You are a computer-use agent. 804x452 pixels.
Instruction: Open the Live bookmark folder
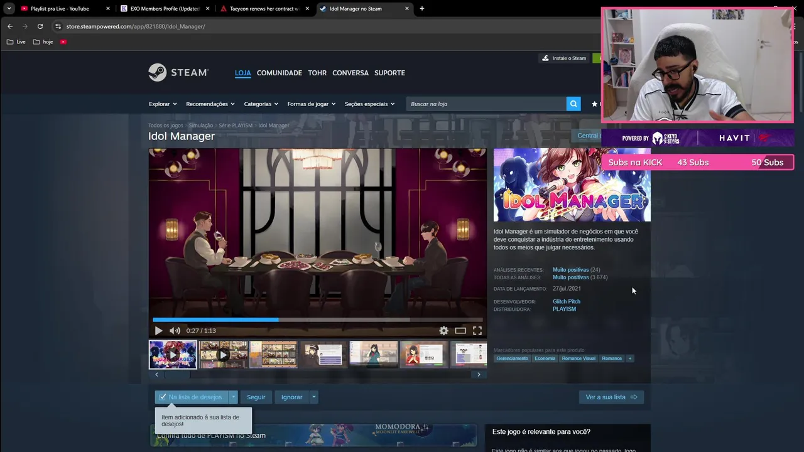pyautogui.click(x=16, y=42)
